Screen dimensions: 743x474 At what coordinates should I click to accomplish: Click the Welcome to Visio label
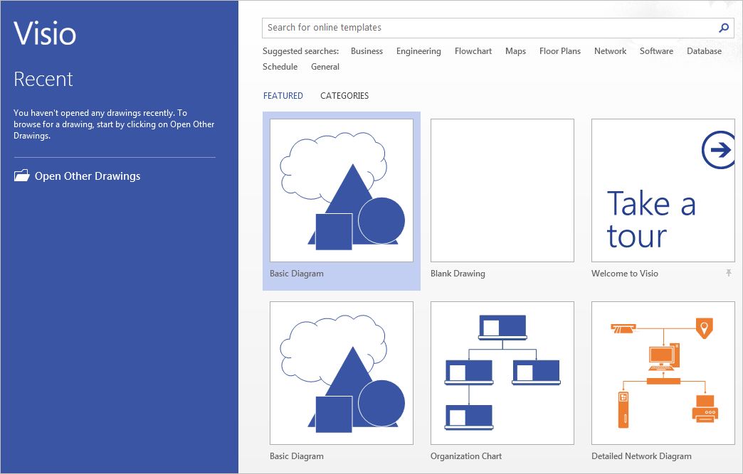point(625,274)
